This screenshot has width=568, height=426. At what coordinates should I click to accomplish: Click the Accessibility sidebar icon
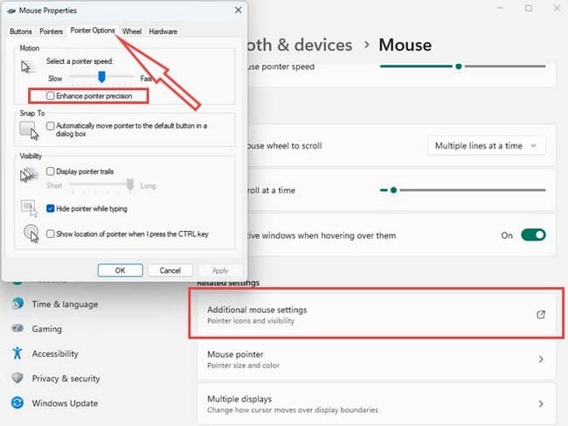pyautogui.click(x=17, y=353)
